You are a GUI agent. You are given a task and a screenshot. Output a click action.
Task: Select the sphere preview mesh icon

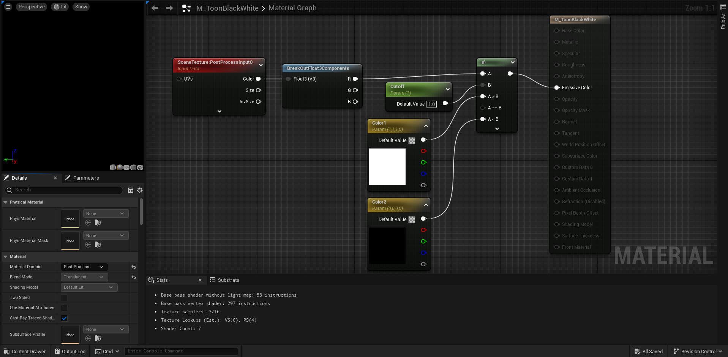120,167
